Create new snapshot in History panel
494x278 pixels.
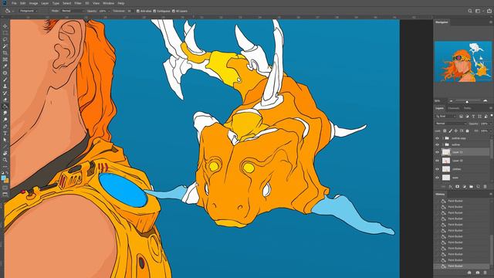(478, 273)
